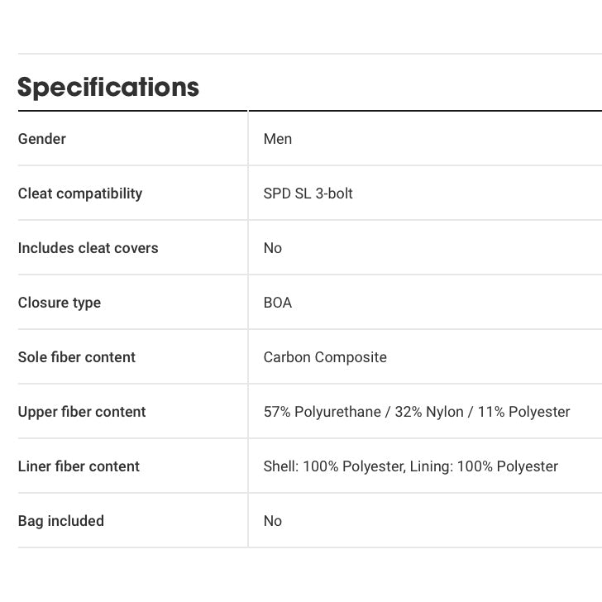Select the Carbon Composite value
The image size is (602, 602).
point(325,357)
